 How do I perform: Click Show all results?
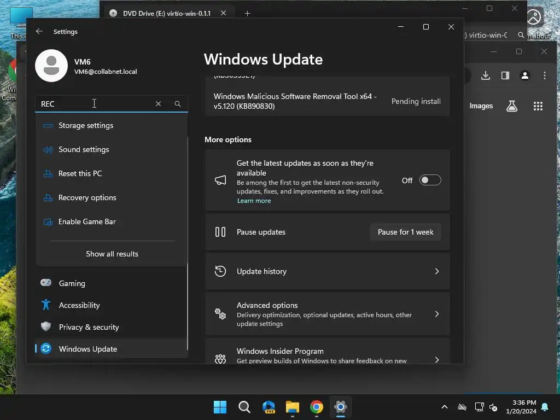click(112, 254)
